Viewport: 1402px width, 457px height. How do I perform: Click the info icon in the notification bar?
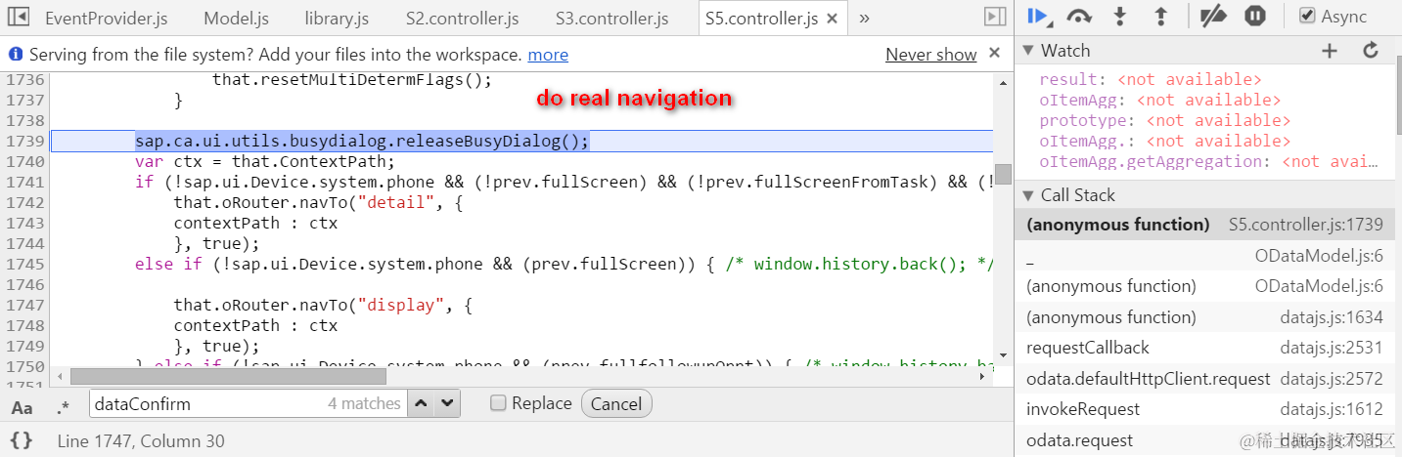(x=16, y=55)
